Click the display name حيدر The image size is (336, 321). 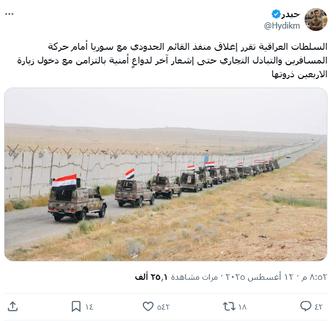[291, 14]
